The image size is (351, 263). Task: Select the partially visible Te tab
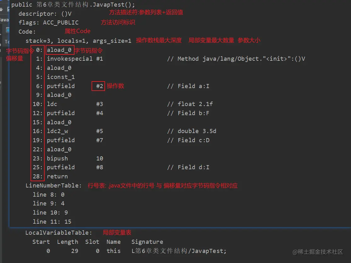pos(7,42)
